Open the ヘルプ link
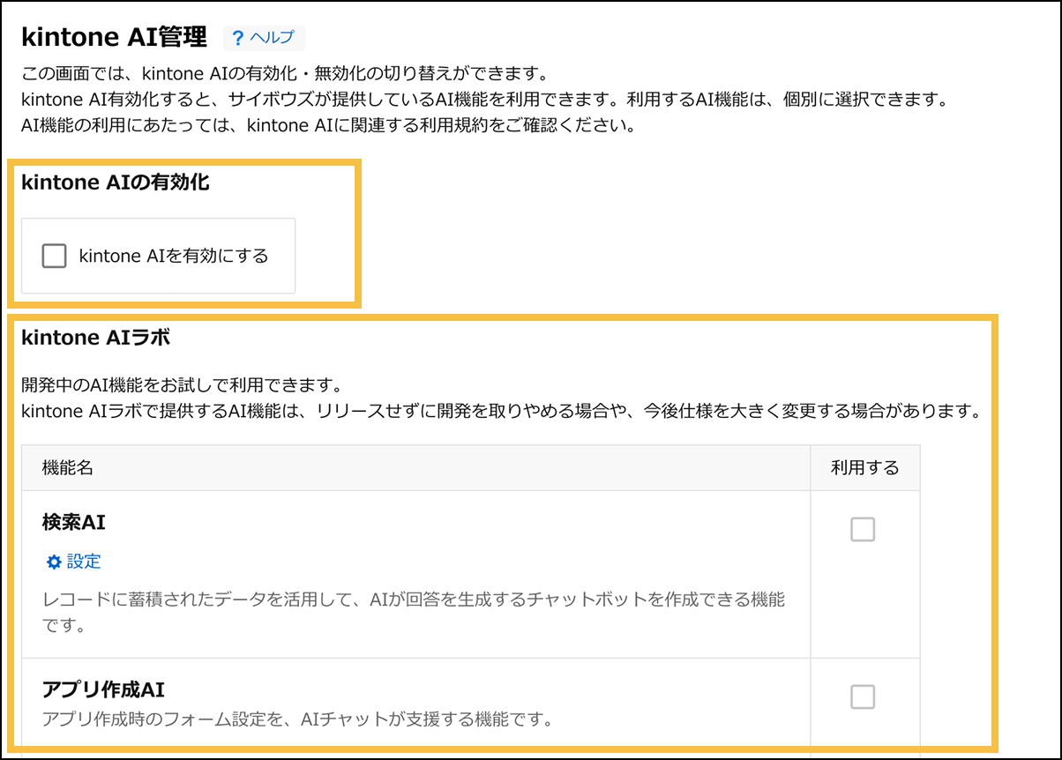Screen dimensions: 1062x760 tap(272, 39)
